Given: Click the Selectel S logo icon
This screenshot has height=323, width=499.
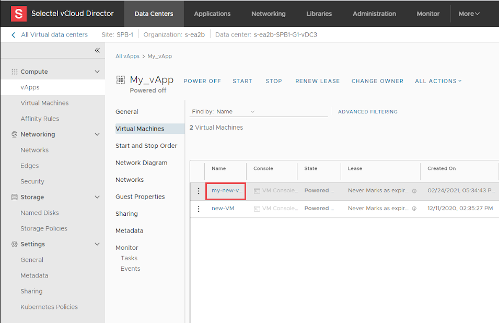Looking at the screenshot, I should (19, 14).
